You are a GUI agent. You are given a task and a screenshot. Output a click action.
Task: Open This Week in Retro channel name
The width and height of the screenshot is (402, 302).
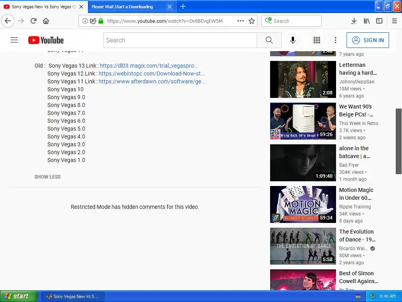click(x=358, y=123)
